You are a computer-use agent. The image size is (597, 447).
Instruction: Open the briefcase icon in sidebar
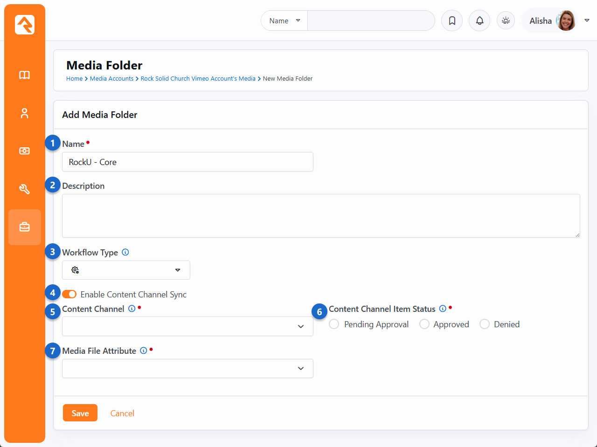[25, 227]
